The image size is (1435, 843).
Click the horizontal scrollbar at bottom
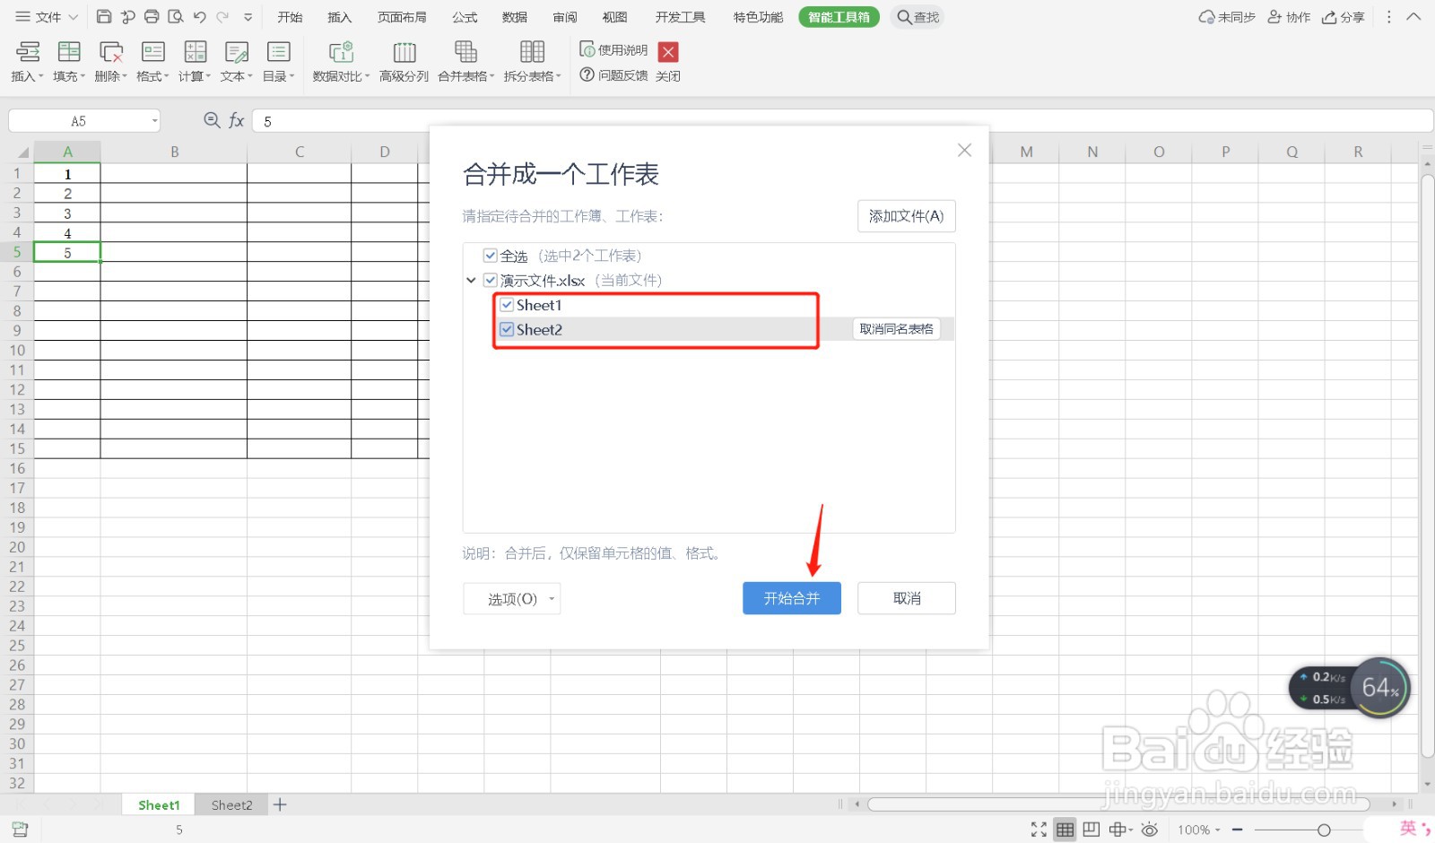tap(1118, 804)
